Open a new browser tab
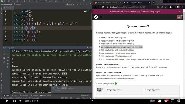The image size is (185, 104). (154, 3)
